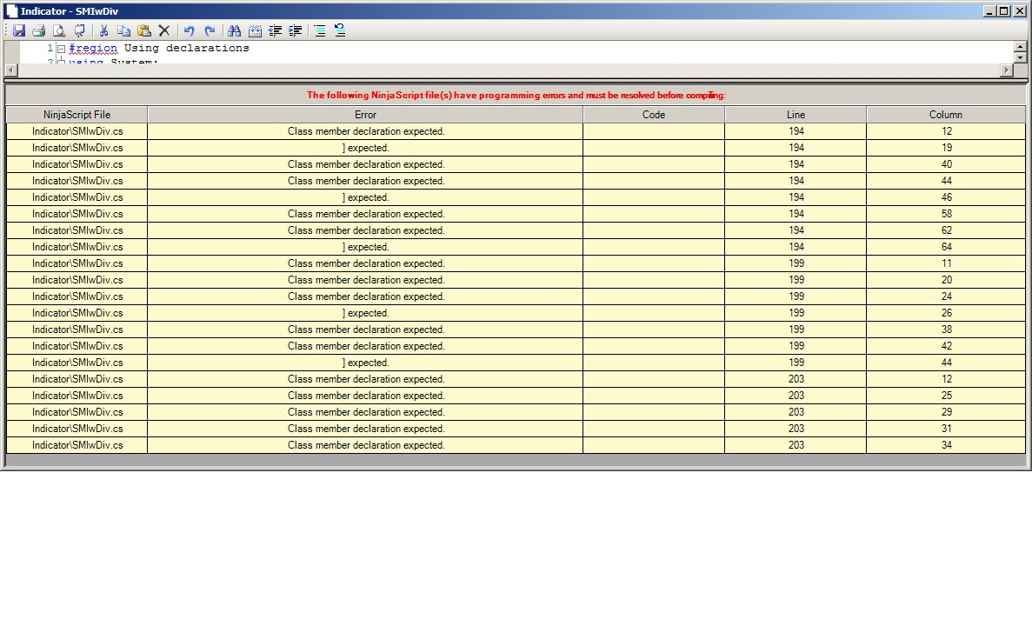1032x626 pixels.
Task: Click the code editor scroll down arrow
Action: click(1020, 58)
